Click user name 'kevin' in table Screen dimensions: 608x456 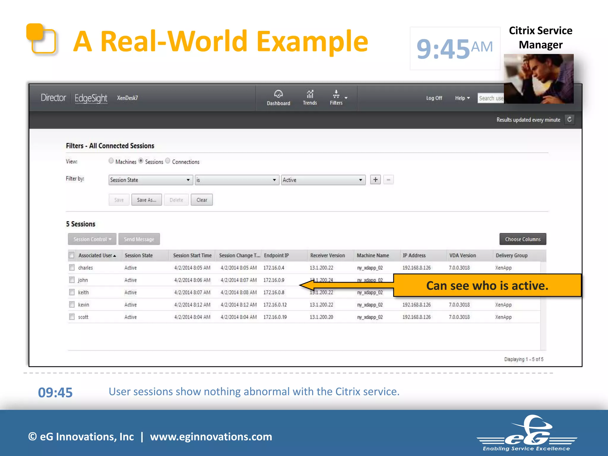(83, 305)
